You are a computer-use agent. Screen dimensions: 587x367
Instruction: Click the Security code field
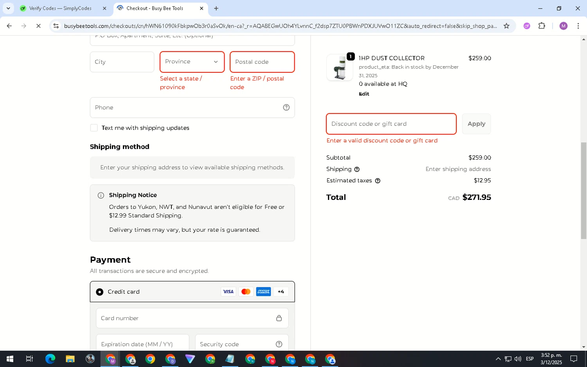tap(242, 342)
